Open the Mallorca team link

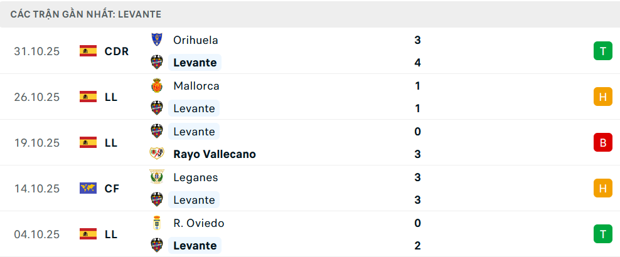(196, 86)
